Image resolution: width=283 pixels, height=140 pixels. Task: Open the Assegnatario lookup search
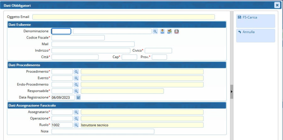click(76, 112)
